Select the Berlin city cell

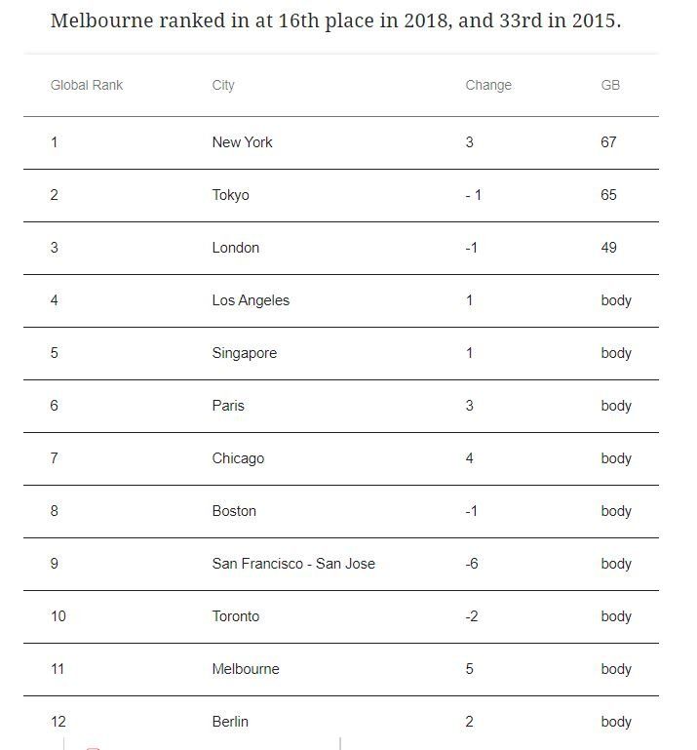(230, 722)
